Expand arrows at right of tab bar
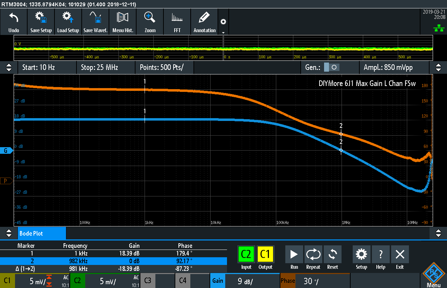The height and width of the screenshot is (288, 447). coord(439,233)
